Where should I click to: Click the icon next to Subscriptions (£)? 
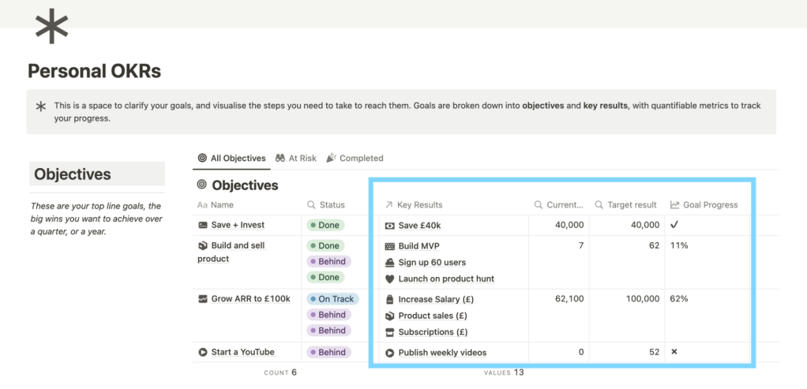[389, 332]
